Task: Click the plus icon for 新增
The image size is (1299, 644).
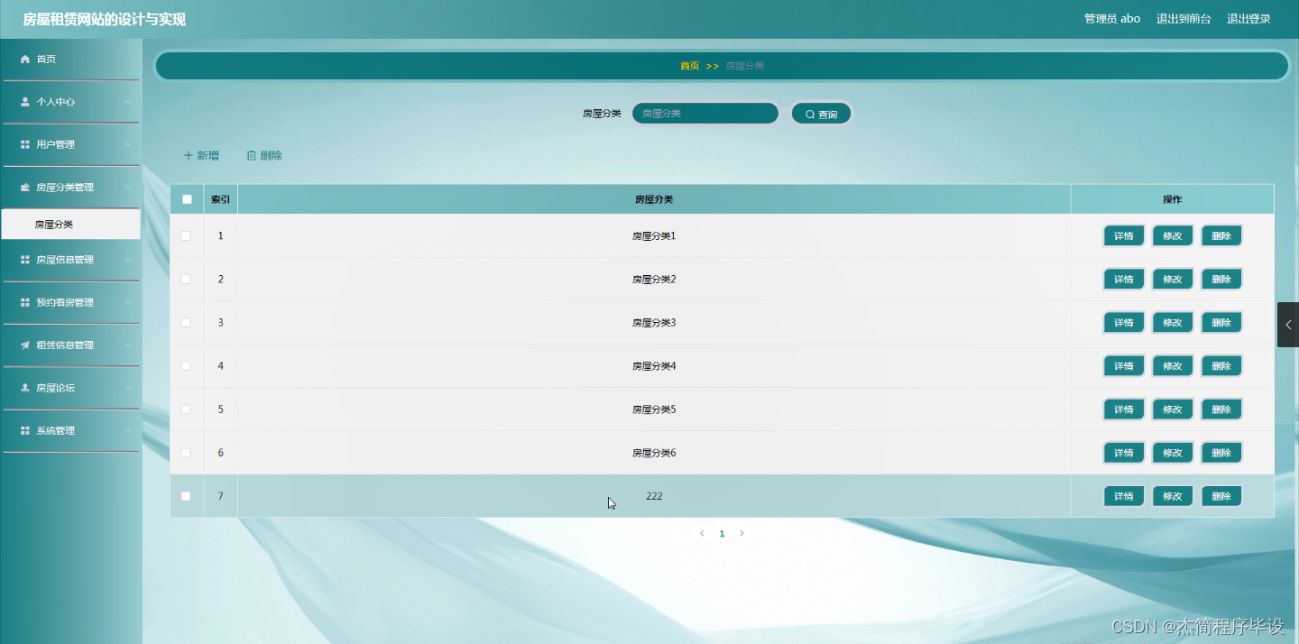Action: pyautogui.click(x=189, y=156)
